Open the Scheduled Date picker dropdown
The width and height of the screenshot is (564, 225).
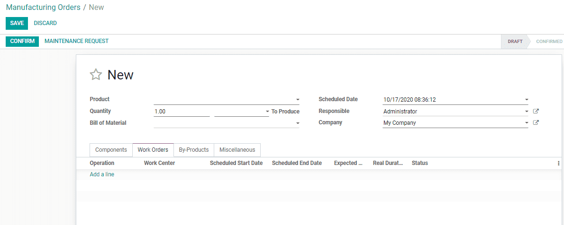(526, 100)
